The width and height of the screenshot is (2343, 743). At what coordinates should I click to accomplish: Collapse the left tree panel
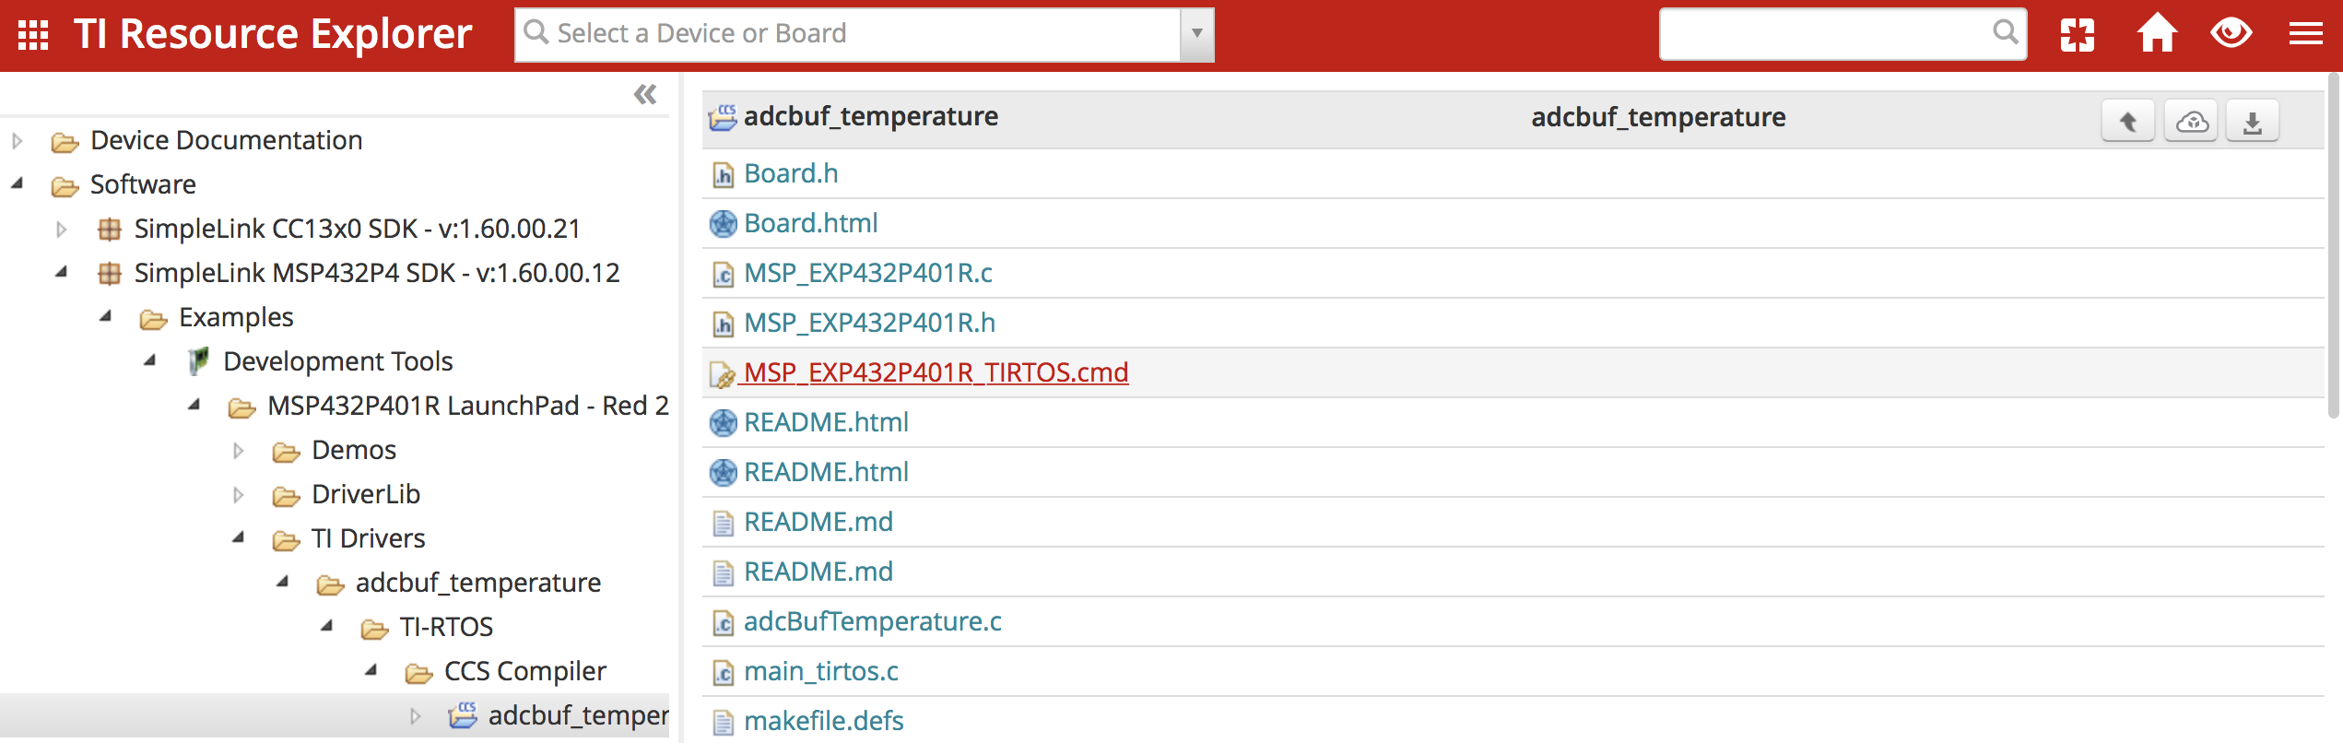(645, 94)
